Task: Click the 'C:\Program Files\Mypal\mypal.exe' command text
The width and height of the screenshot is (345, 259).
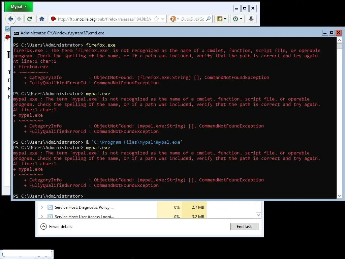Action: click(x=137, y=142)
